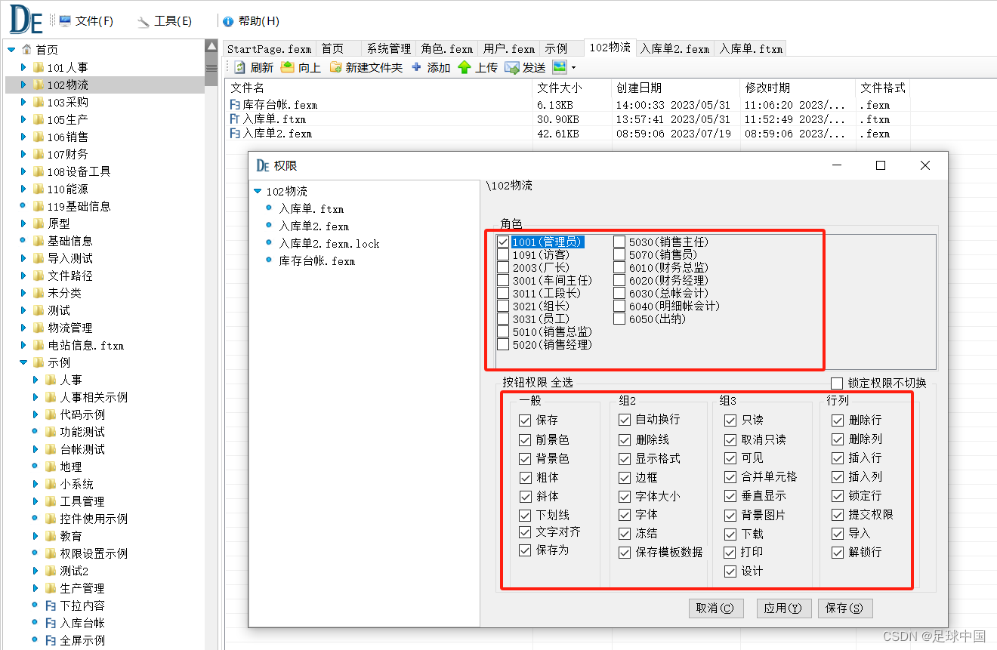Switch to the 角色.fexm tab
Viewport: 997px width, 650px height.
click(447, 48)
